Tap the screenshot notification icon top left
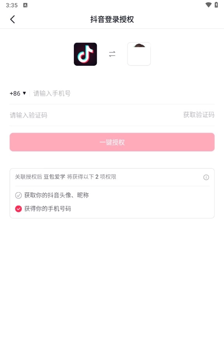 (x=26, y=5)
